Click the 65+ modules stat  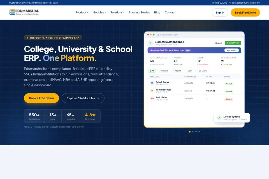(x=71, y=116)
